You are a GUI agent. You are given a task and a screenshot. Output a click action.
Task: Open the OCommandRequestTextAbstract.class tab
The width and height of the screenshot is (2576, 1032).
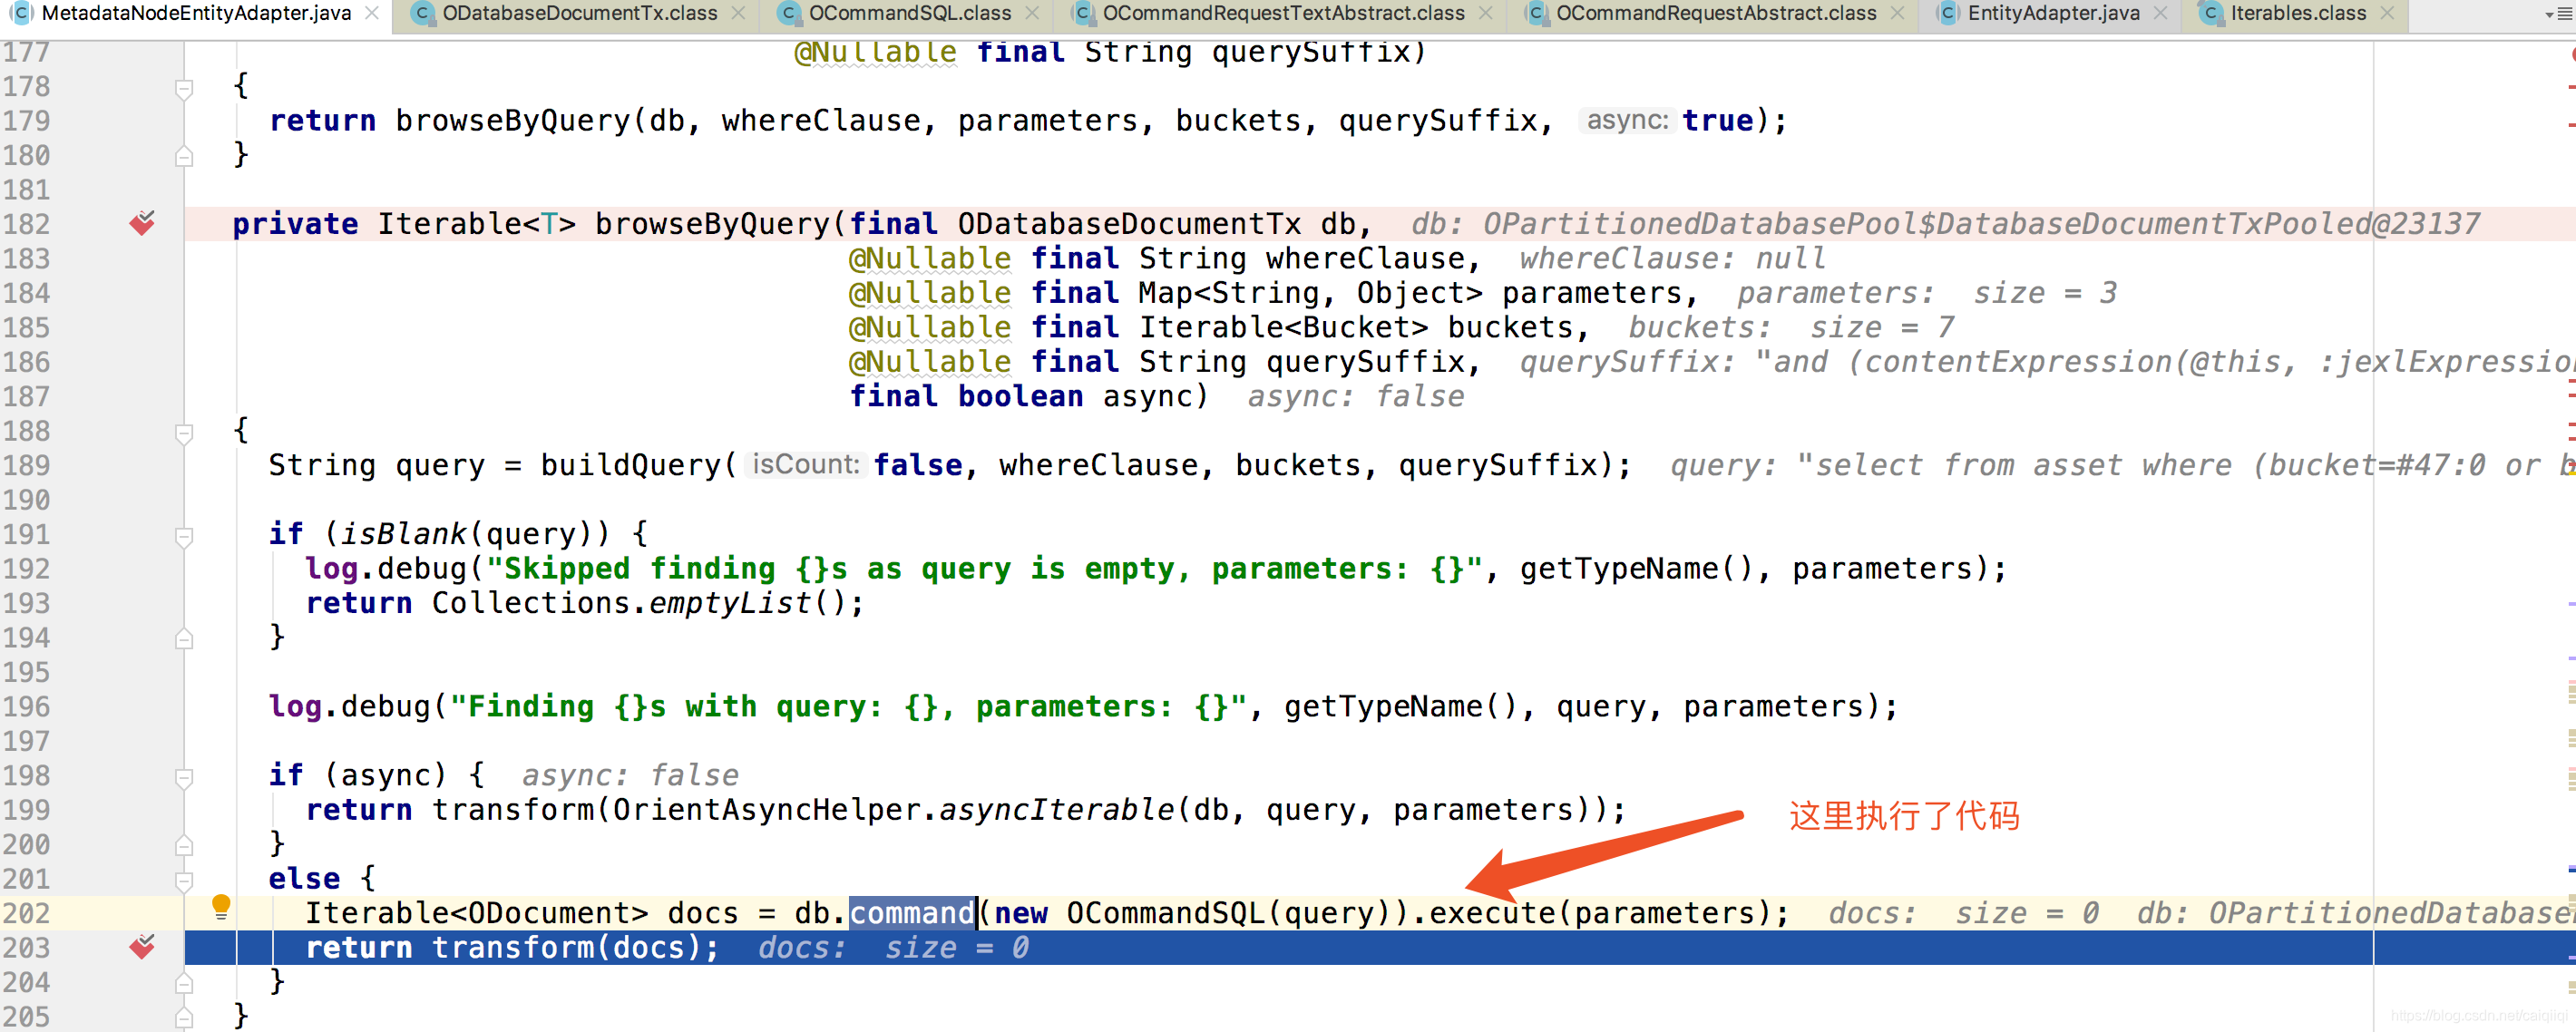tap(1283, 14)
